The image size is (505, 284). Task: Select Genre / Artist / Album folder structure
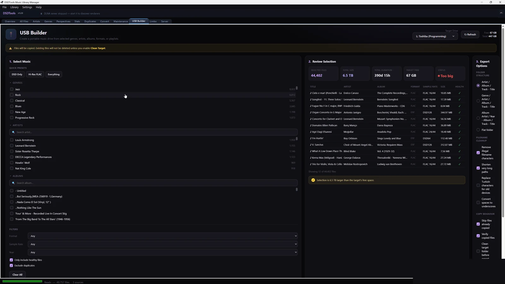coord(478,101)
